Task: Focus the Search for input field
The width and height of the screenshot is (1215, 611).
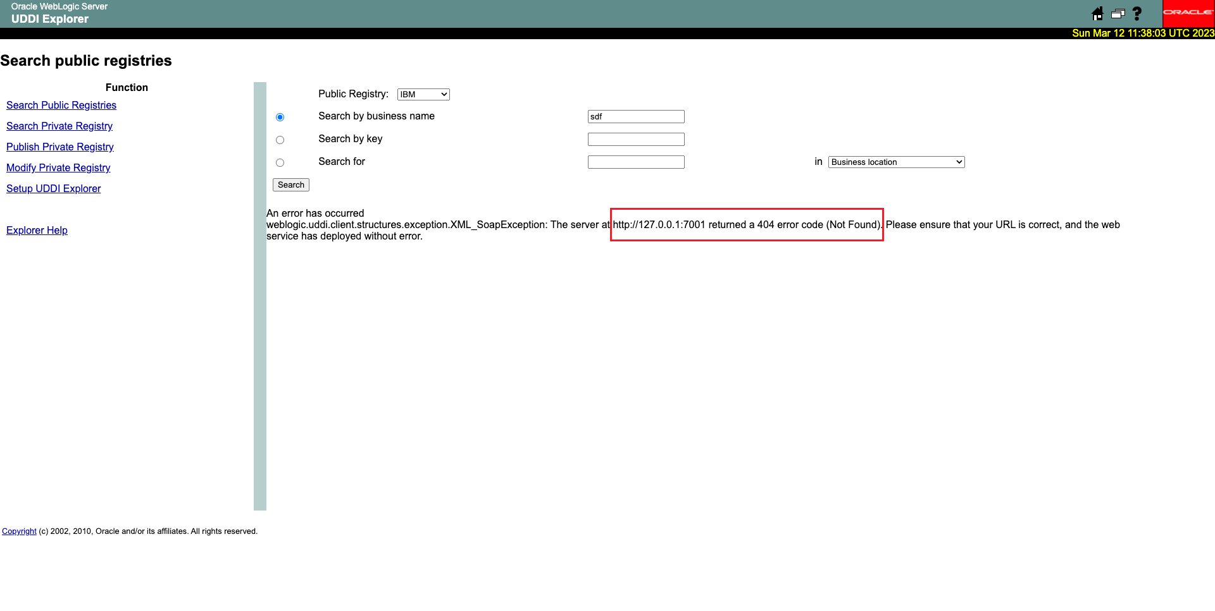Action: click(x=636, y=162)
